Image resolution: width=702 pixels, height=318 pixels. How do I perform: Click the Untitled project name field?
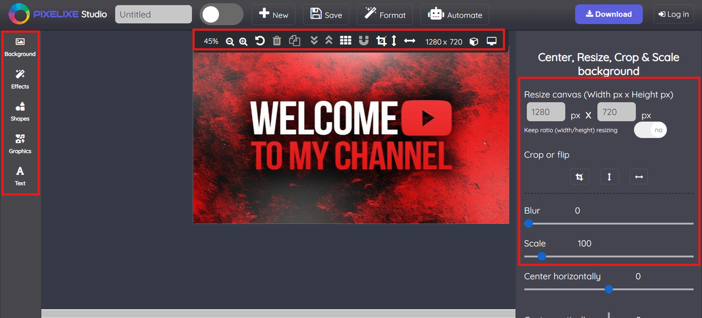tap(154, 14)
